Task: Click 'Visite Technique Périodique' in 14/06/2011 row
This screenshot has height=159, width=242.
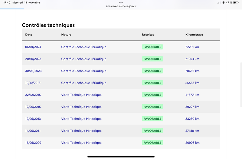Action: [x=81, y=131]
